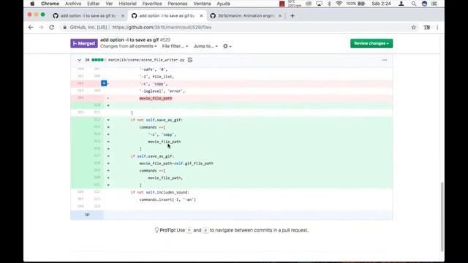Open the Archivo menu
The height and width of the screenshot is (263, 468).
73,4
